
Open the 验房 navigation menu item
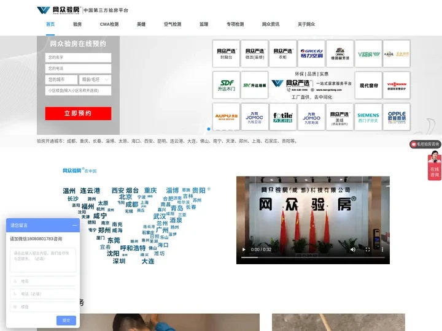pos(77,24)
